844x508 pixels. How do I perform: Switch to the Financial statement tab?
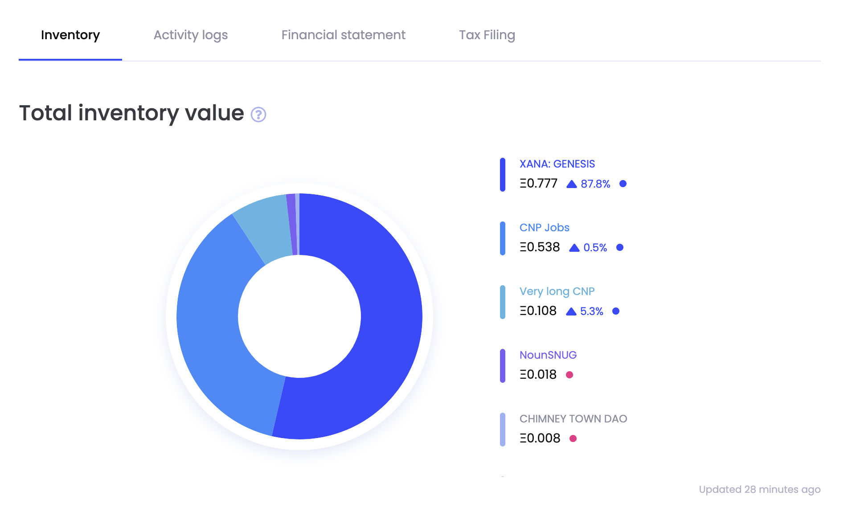pos(343,35)
